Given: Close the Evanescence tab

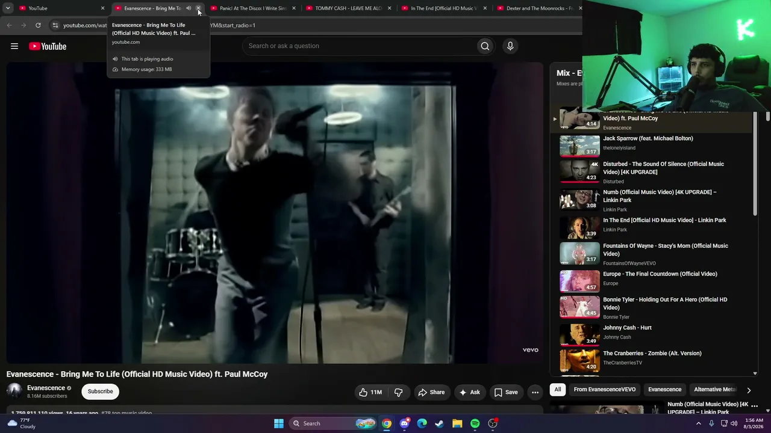Looking at the screenshot, I should (198, 8).
